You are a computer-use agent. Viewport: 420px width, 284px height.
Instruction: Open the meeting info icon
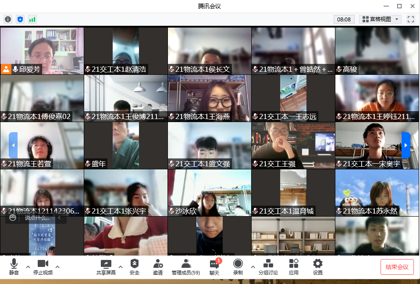click(x=8, y=19)
